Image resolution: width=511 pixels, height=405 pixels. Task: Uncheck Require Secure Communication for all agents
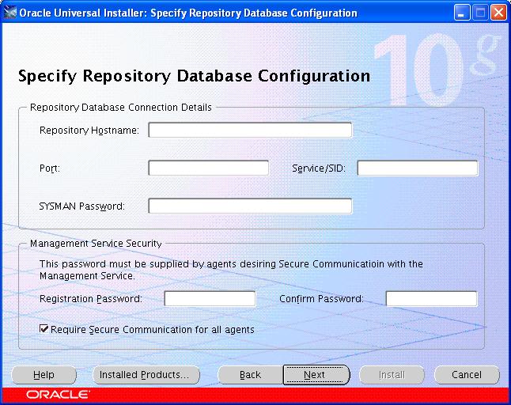[44, 329]
